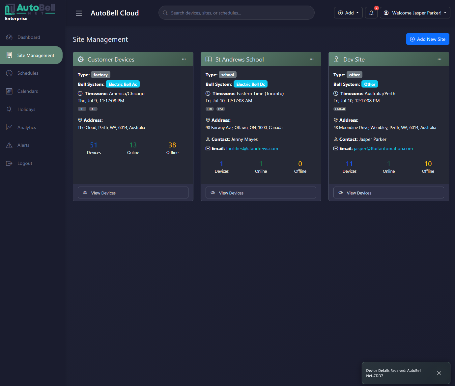Click the Site Management building icon

coord(9,55)
